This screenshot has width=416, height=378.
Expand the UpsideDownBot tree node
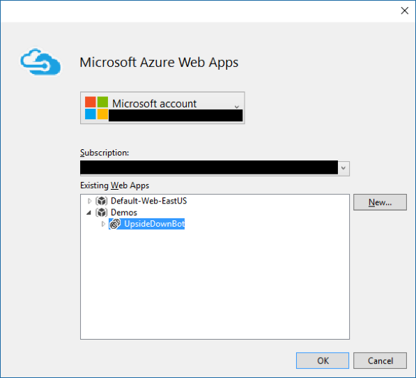(103, 224)
